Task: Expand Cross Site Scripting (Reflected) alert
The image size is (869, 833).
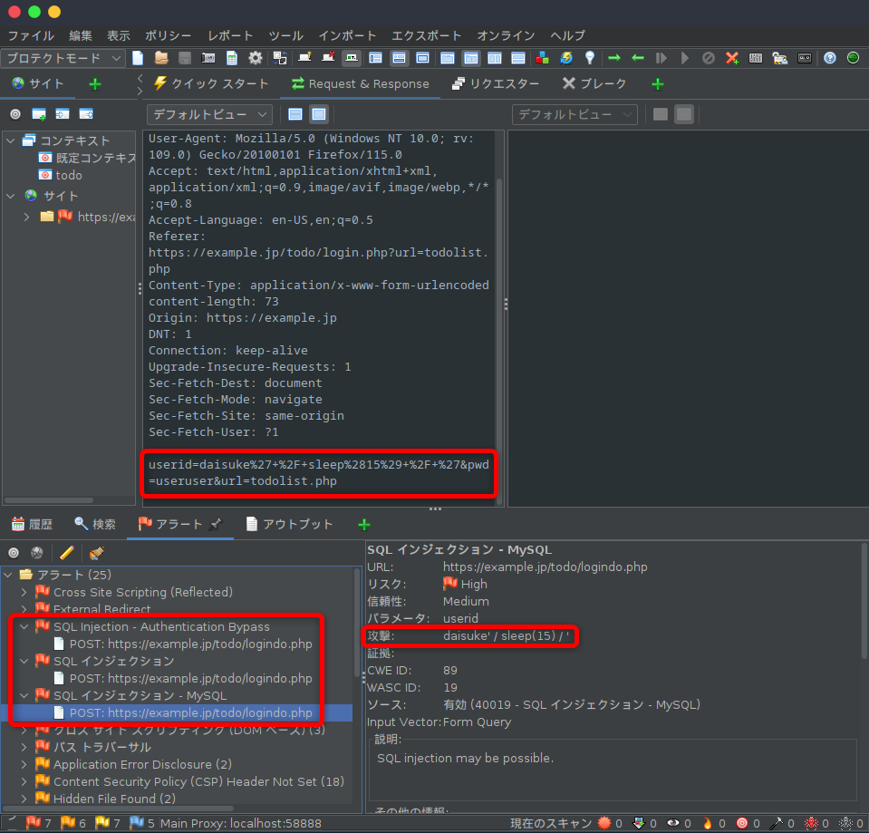Action: 24,592
